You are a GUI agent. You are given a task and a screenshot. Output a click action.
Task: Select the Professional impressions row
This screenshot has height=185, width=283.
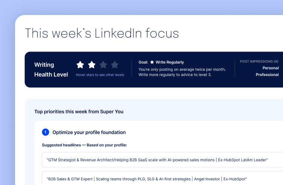(x=267, y=75)
